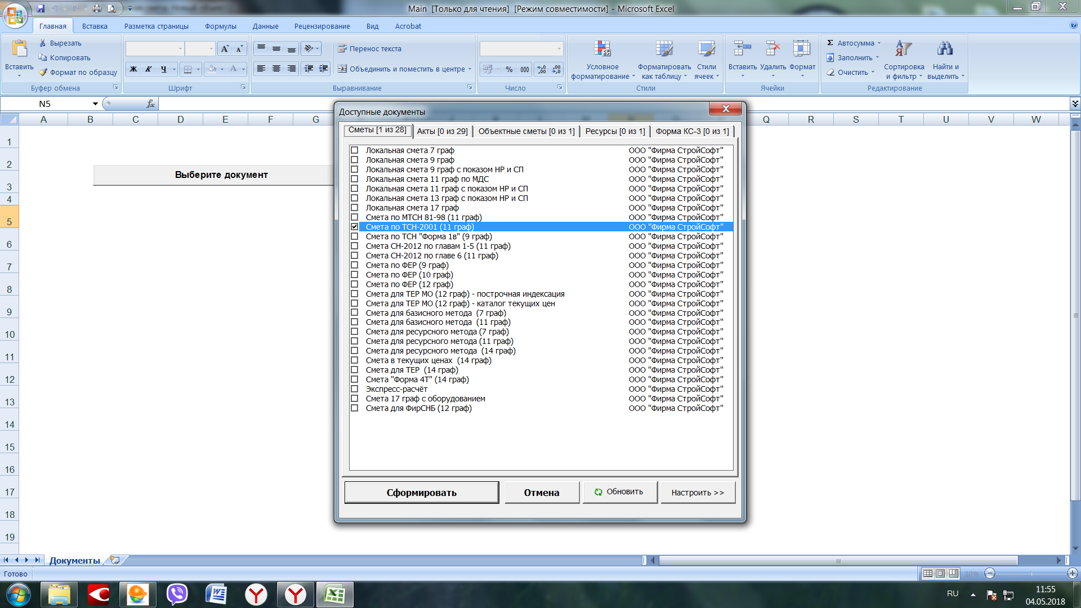Click the Обновить button
The width and height of the screenshot is (1081, 608).
[x=619, y=492]
